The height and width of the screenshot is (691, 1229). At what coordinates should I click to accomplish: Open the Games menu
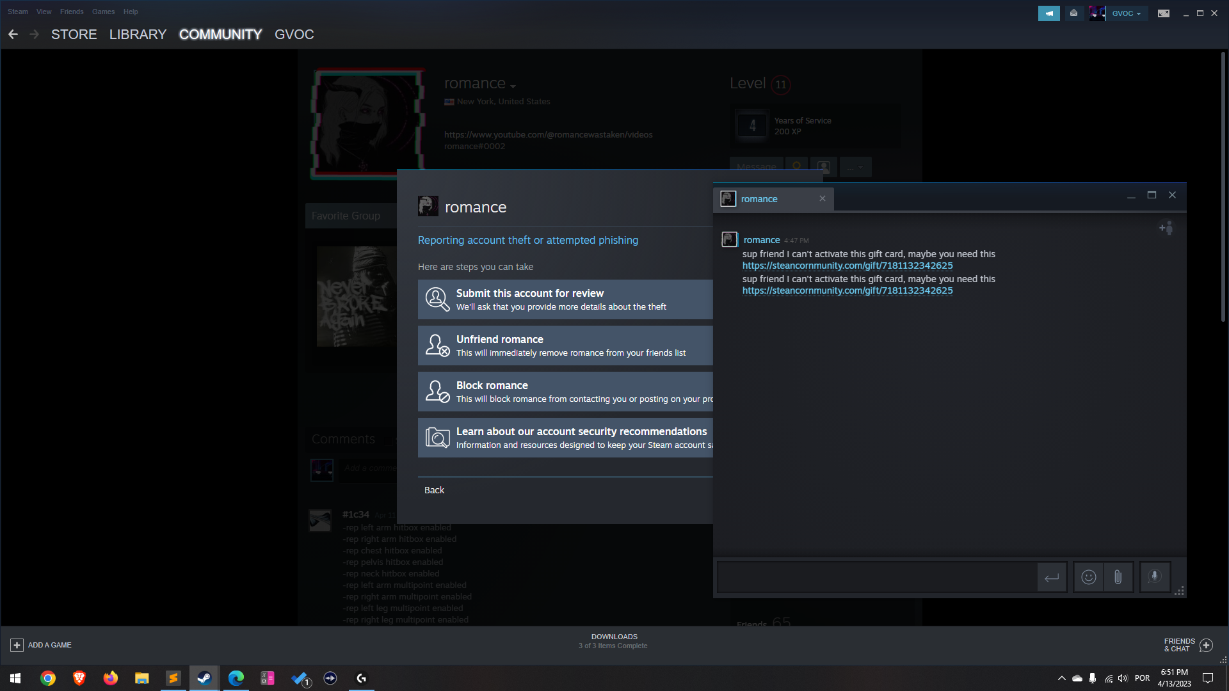[x=103, y=12]
